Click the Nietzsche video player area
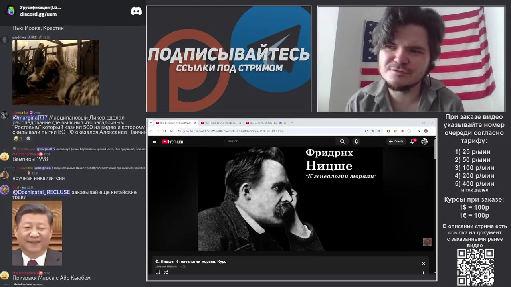This screenshot has height=287, width=511. (291, 199)
